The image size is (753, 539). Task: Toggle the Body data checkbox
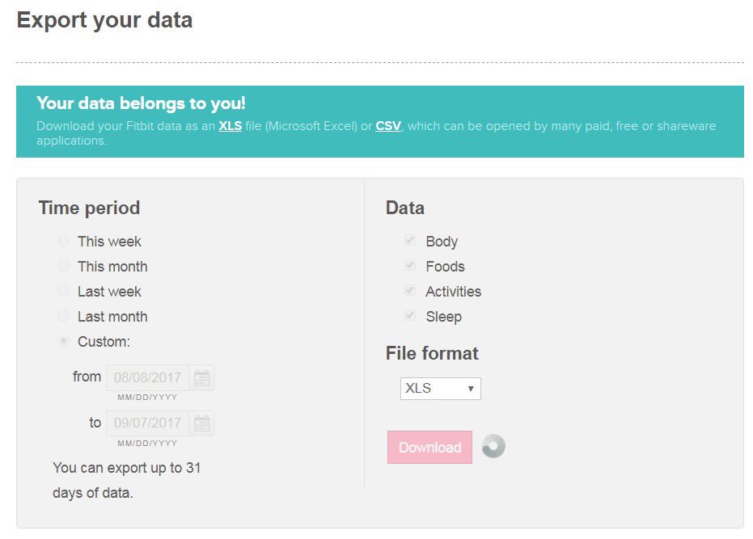[409, 240]
